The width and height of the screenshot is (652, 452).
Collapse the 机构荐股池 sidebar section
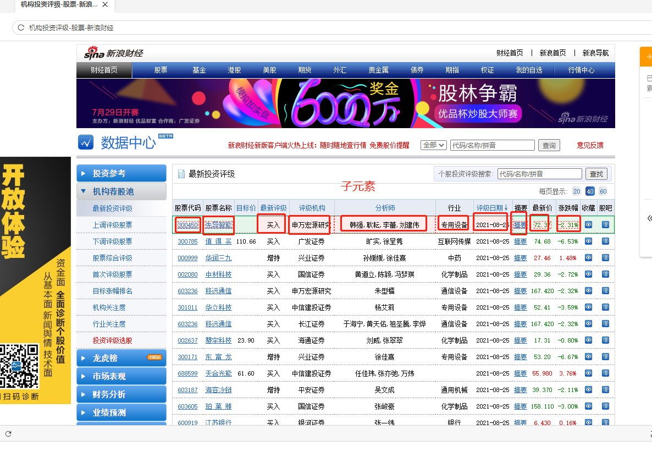pyautogui.click(x=121, y=191)
